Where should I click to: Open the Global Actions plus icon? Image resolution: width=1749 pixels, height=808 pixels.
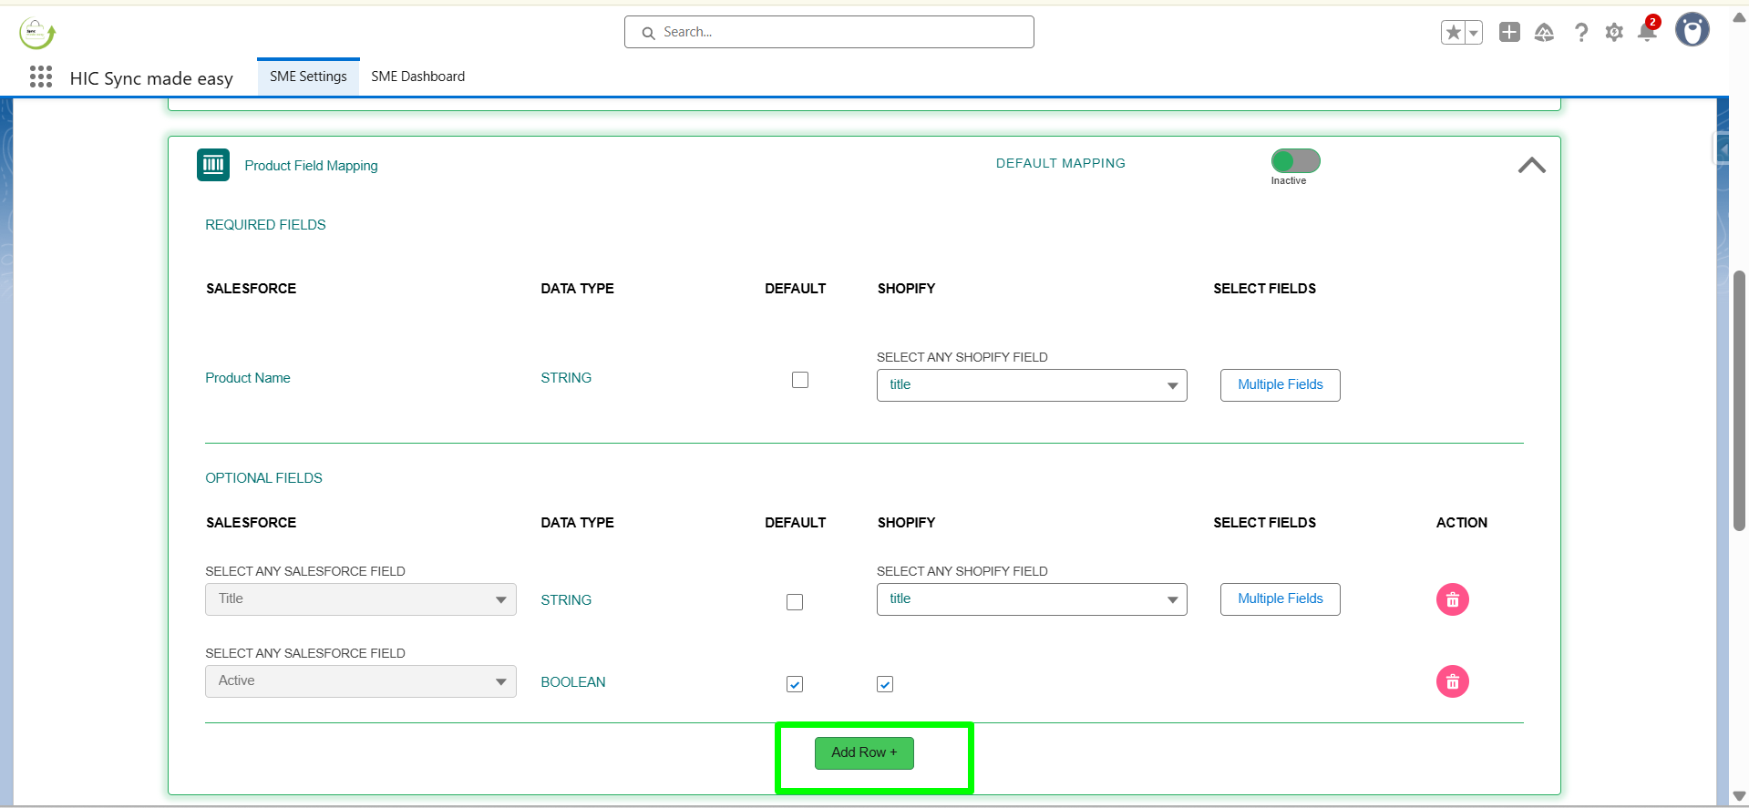pos(1509,32)
